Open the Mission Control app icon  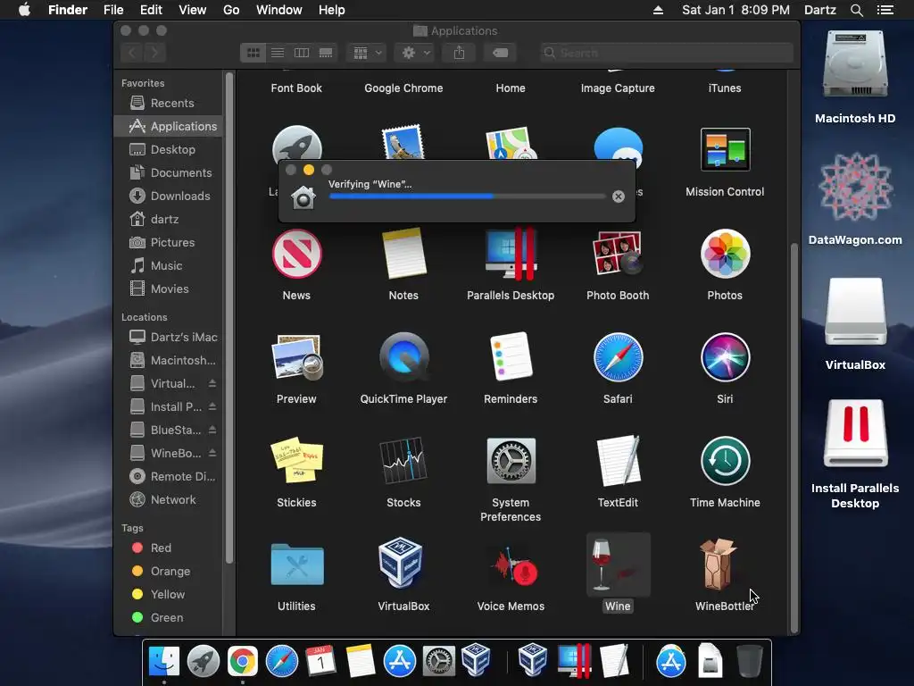pyautogui.click(x=725, y=149)
